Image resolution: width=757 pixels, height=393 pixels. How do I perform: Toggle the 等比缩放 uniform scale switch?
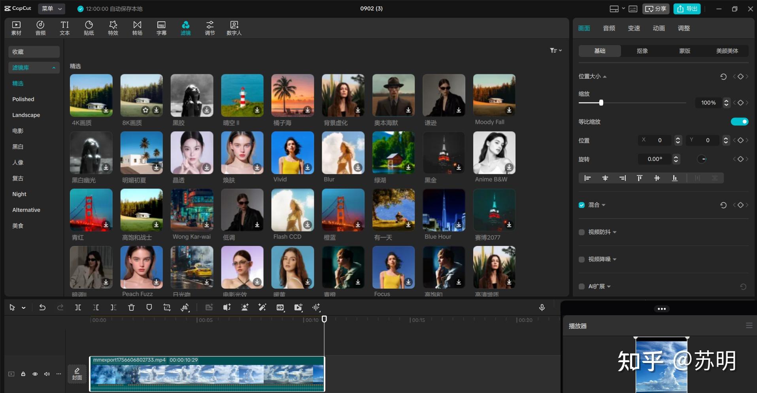click(739, 122)
